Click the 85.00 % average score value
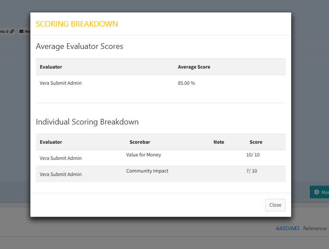 coord(186,83)
